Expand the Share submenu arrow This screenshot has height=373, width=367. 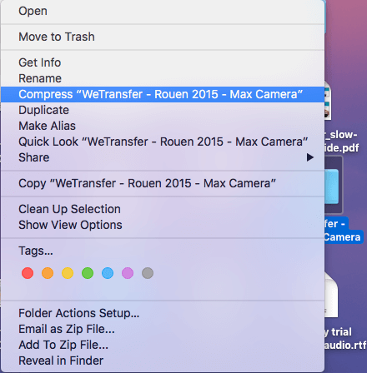coord(310,157)
